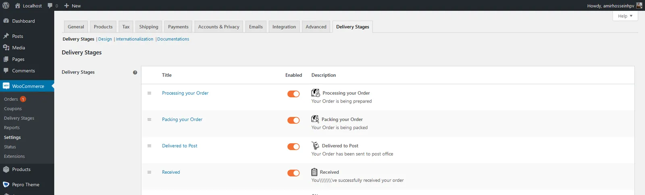Open the Delivered to Post title link

pyautogui.click(x=180, y=146)
